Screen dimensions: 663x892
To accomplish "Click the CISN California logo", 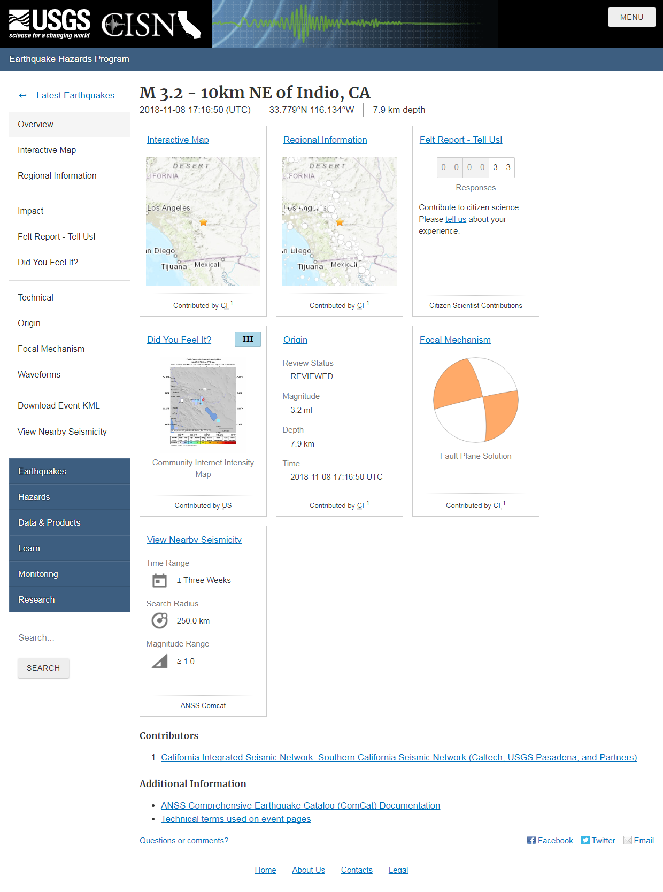I will click(151, 25).
